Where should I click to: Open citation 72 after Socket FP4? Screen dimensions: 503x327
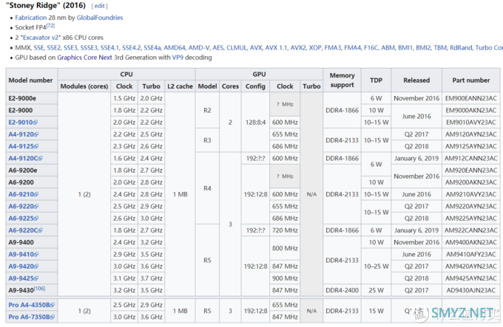click(50, 26)
